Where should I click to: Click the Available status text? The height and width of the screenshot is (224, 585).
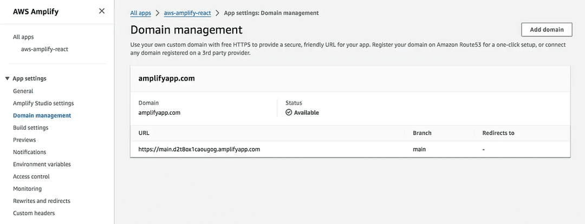point(306,113)
